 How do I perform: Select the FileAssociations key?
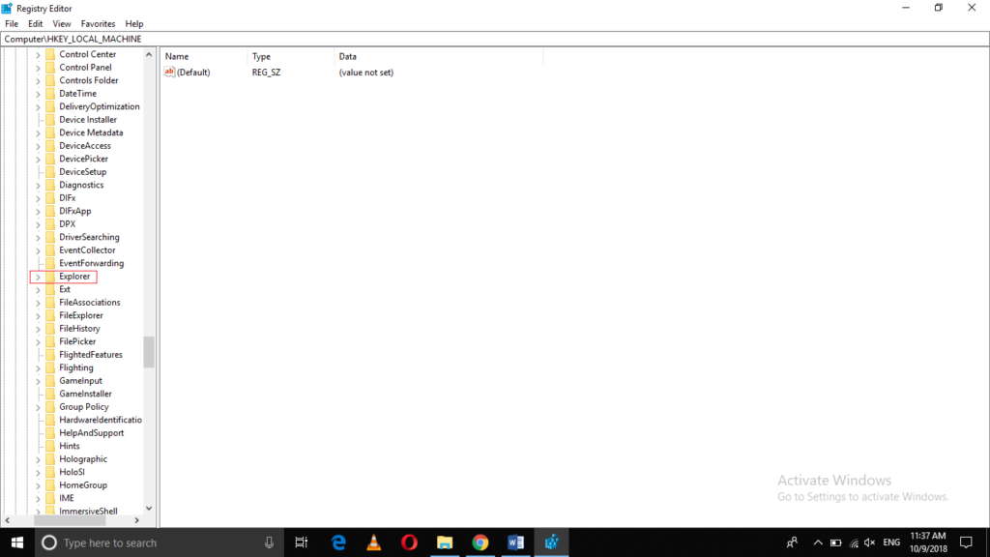click(90, 303)
